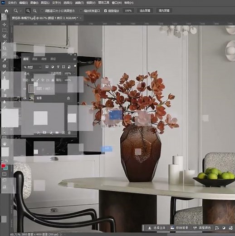Select the Crop tool
The height and width of the screenshot is (236, 235).
pyautogui.click(x=5, y=48)
